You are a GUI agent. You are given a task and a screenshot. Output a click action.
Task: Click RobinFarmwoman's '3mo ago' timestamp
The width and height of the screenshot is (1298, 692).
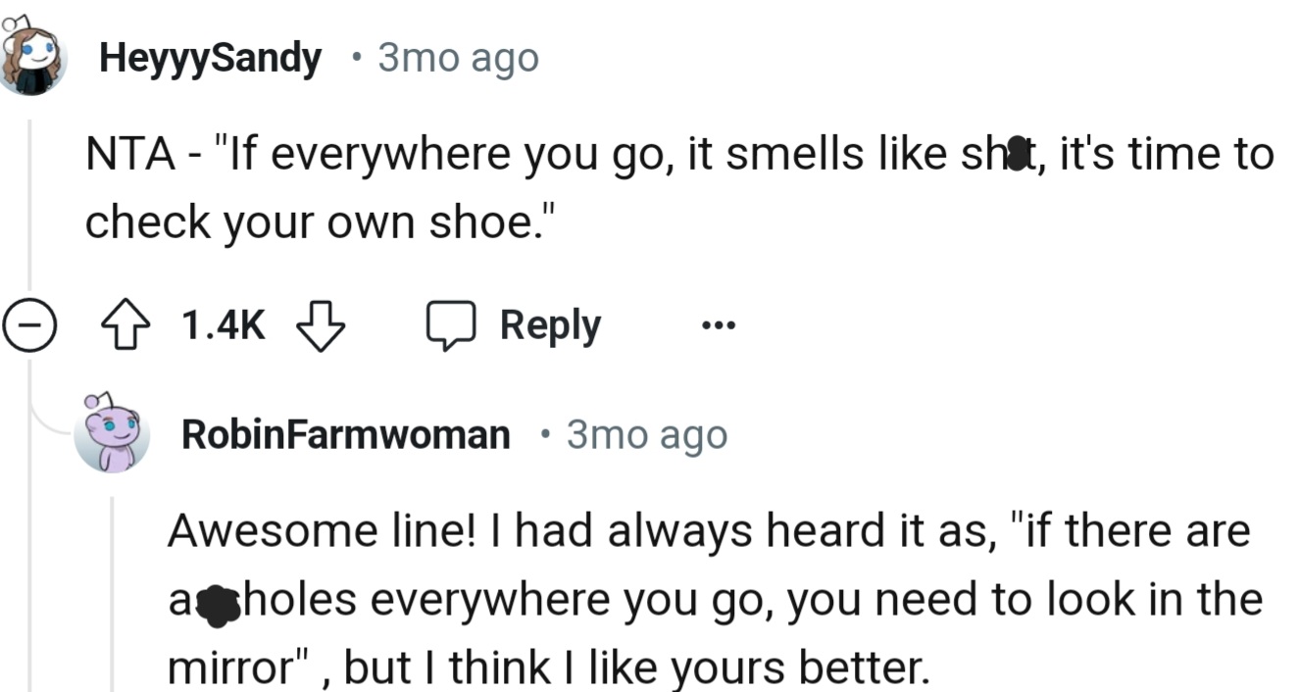[x=647, y=434]
